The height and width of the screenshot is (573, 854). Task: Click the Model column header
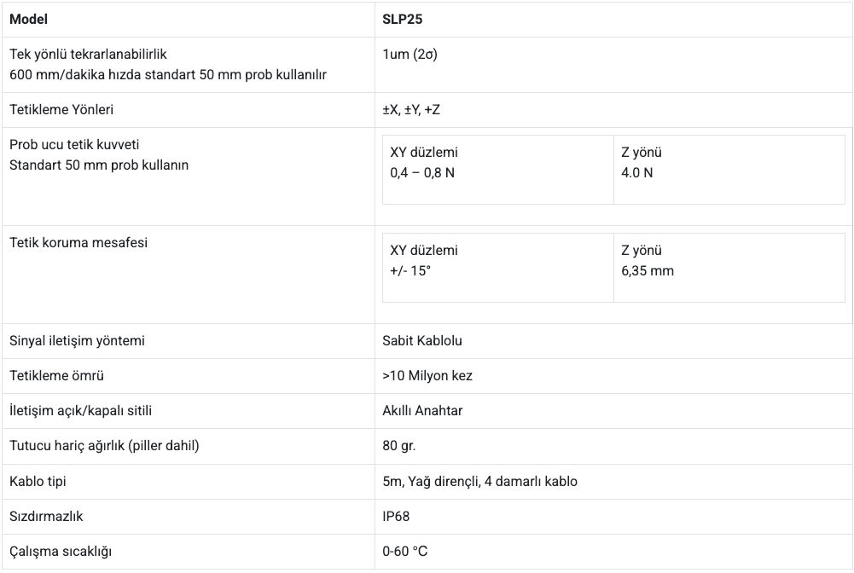pos(29,19)
